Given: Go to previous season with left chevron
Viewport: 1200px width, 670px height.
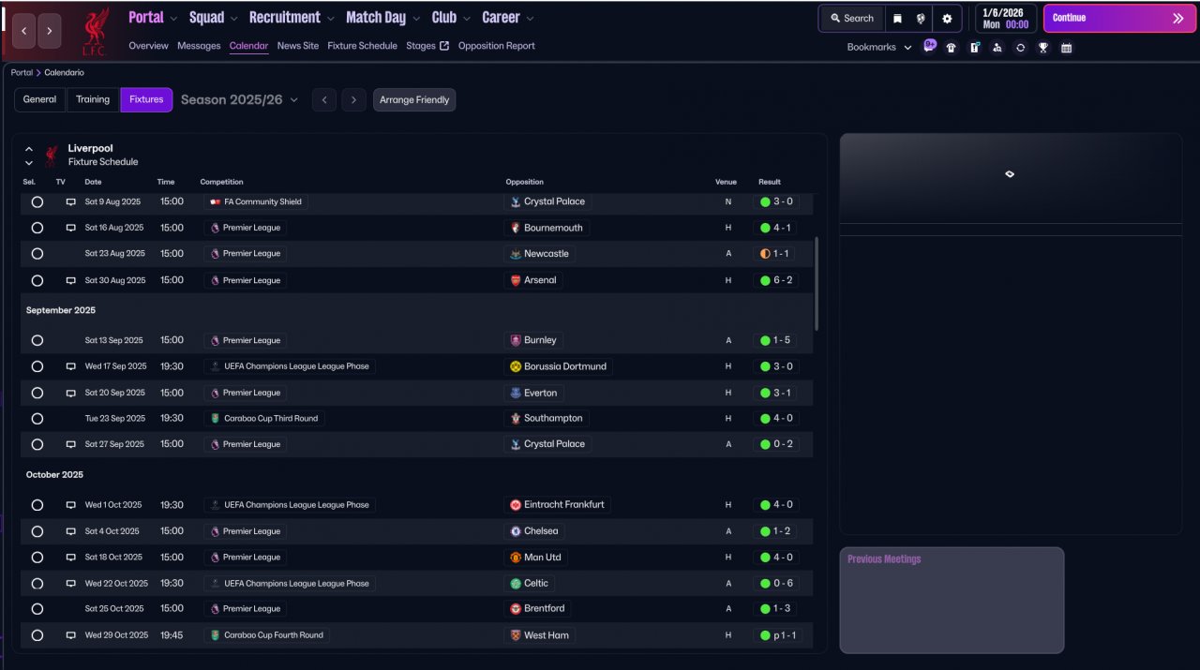Looking at the screenshot, I should pos(324,99).
